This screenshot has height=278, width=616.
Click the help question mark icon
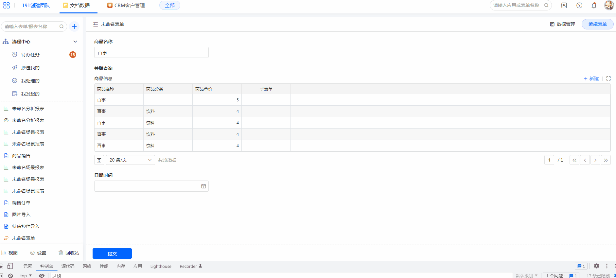tap(579, 6)
